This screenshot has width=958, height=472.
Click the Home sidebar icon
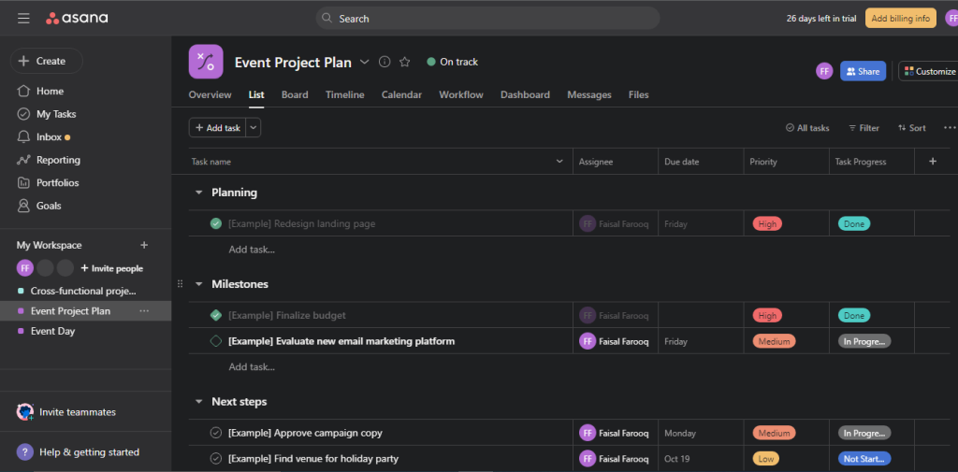[23, 91]
